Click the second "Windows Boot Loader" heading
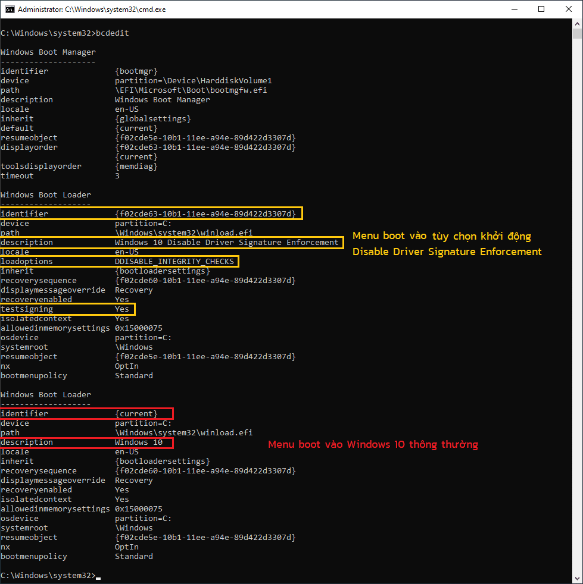Image resolution: width=583 pixels, height=584 pixels. [x=45, y=395]
